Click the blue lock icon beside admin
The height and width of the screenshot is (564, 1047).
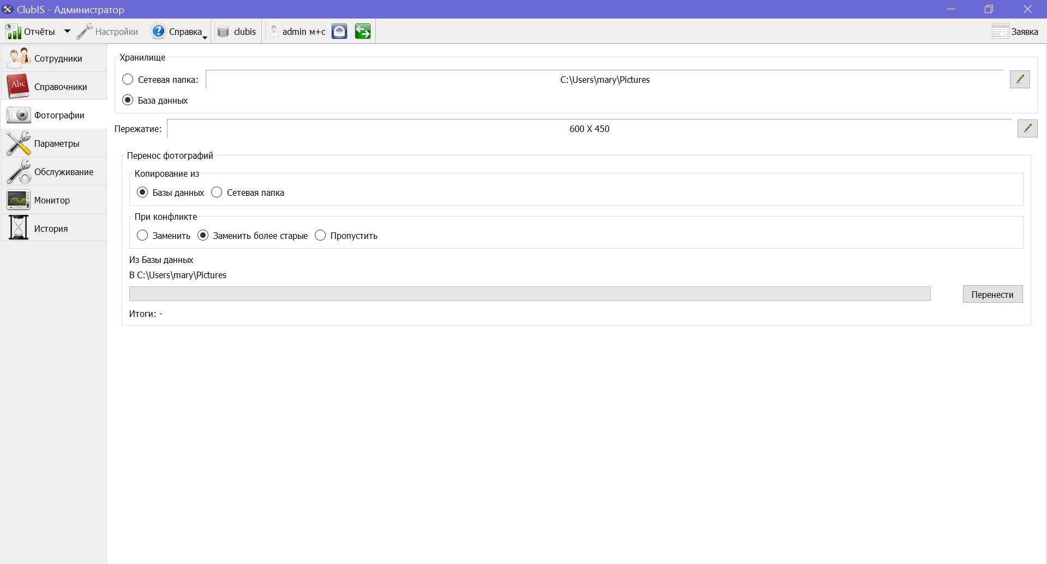click(339, 32)
